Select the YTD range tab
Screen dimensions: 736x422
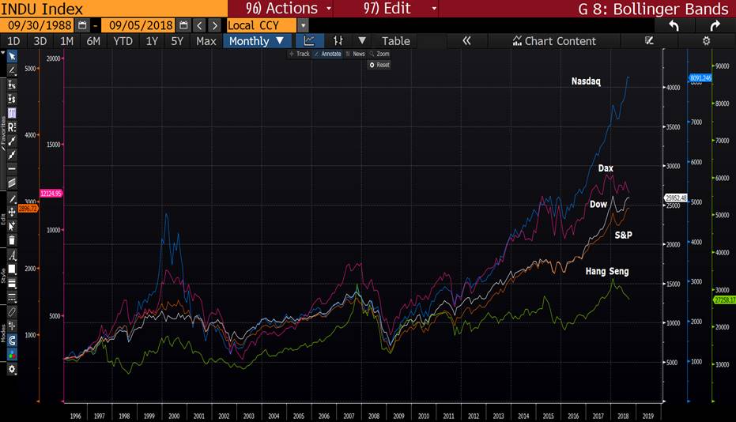click(123, 41)
